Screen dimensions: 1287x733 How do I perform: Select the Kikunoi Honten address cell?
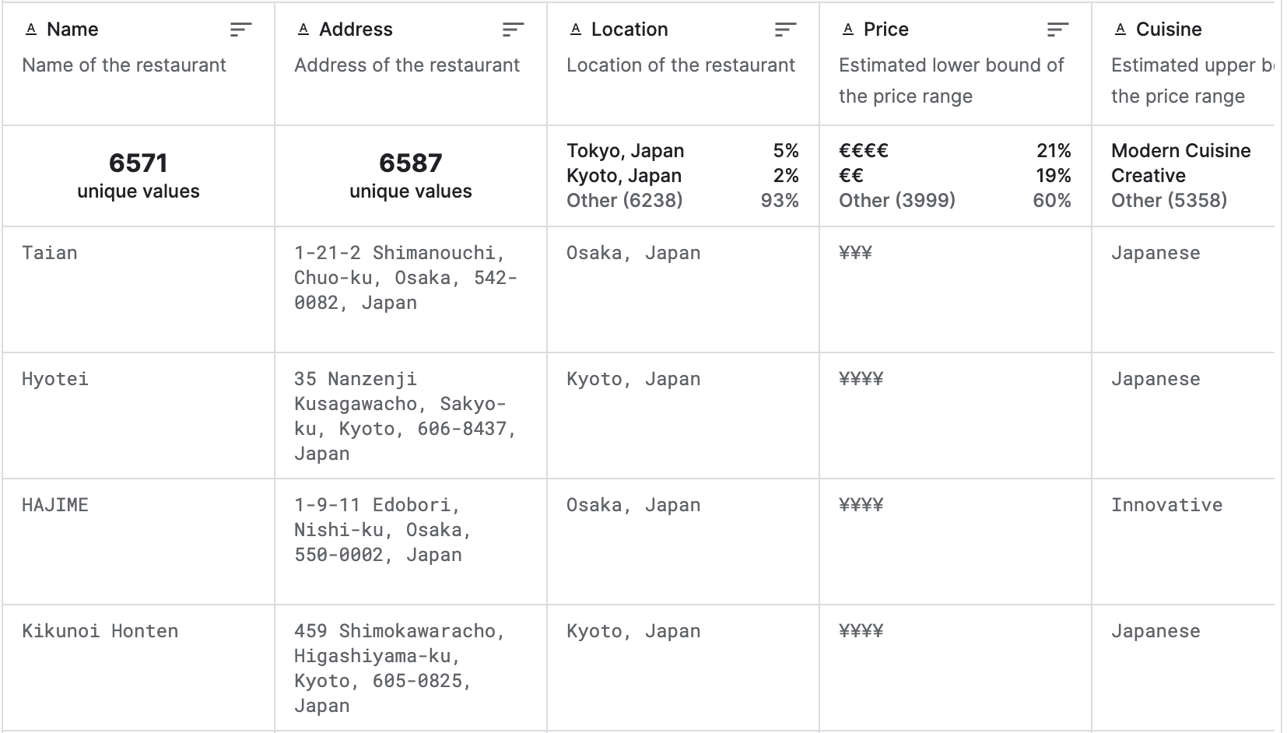[411, 668]
